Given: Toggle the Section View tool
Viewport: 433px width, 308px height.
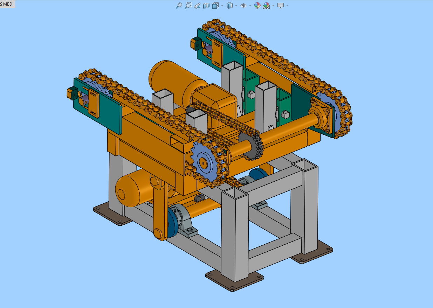Looking at the screenshot, I should (206, 6).
